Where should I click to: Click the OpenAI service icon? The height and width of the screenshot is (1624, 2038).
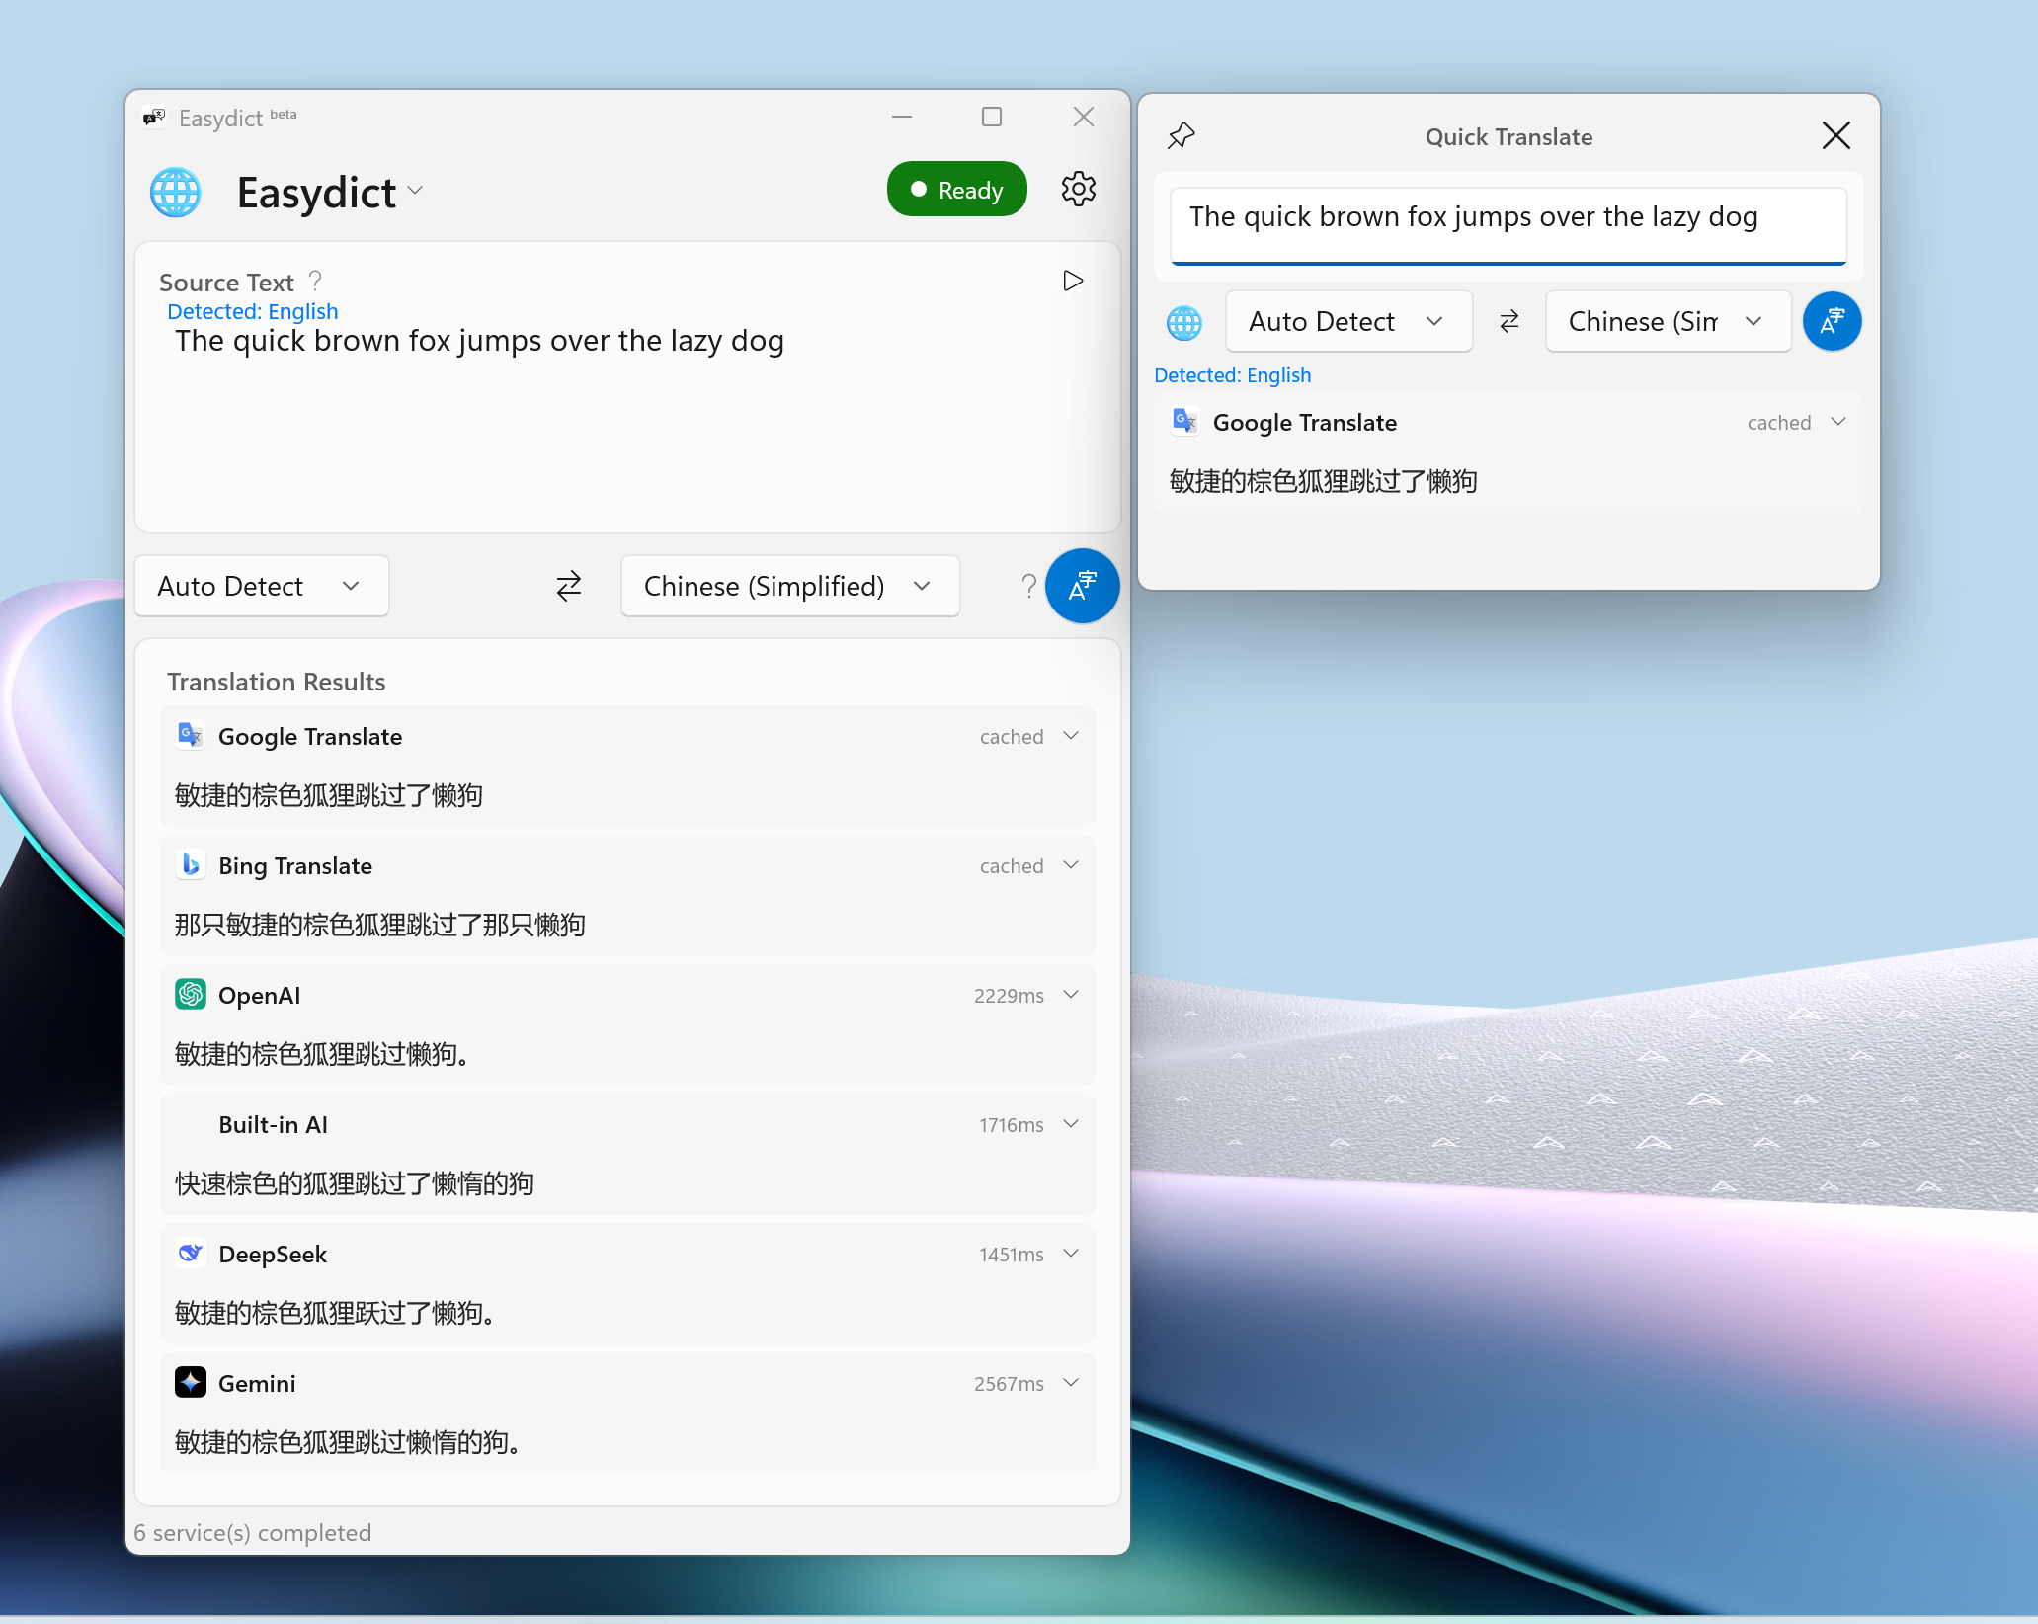(191, 994)
